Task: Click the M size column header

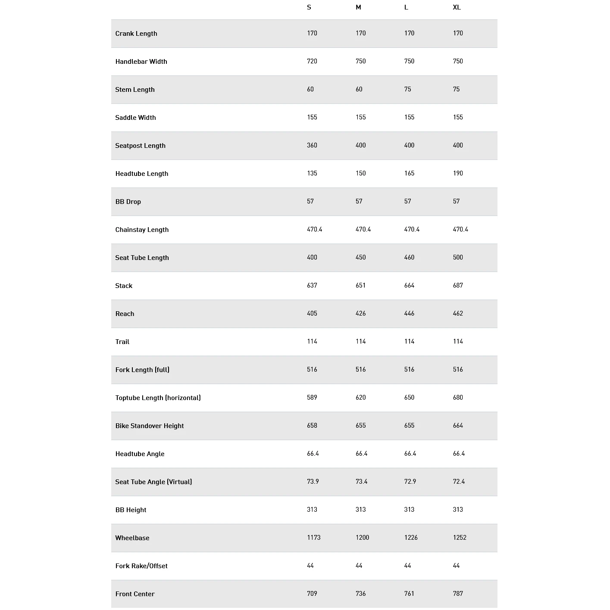Action: [x=358, y=7]
